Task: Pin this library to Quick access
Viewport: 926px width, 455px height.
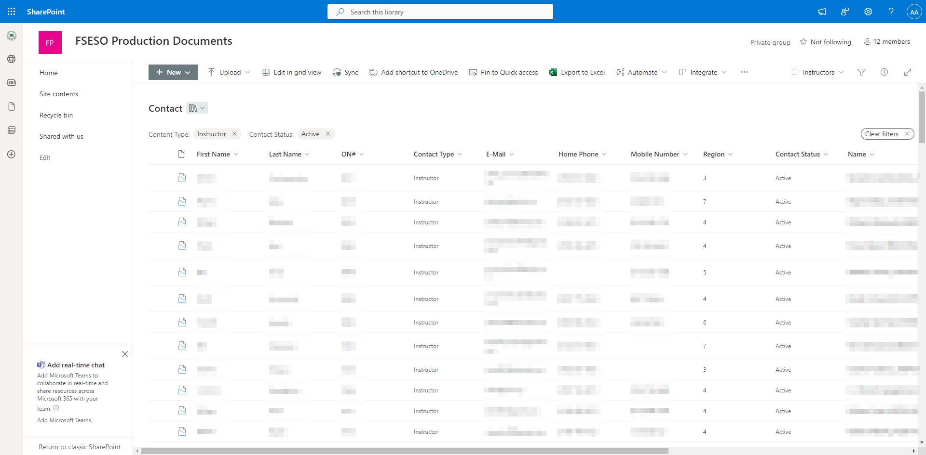Action: 504,72
